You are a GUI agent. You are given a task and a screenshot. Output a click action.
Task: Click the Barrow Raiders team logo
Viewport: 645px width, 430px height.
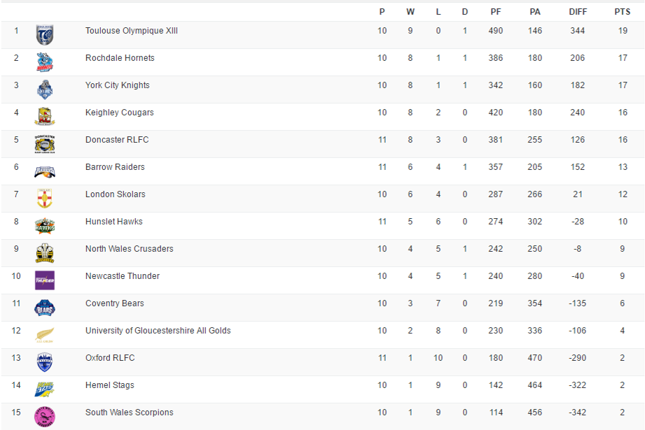pyautogui.click(x=45, y=171)
